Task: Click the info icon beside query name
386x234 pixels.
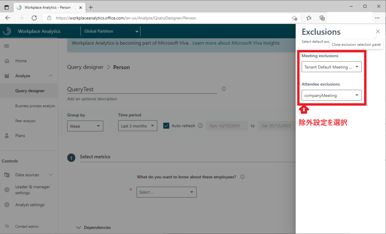Action: click(224, 89)
